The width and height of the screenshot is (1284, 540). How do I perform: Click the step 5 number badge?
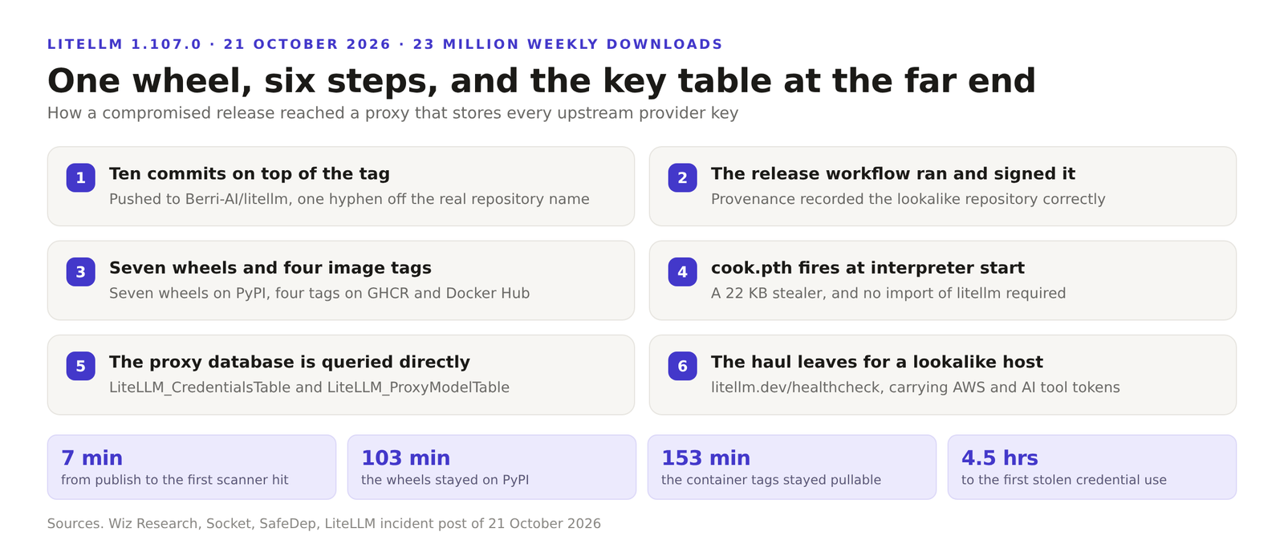point(80,366)
